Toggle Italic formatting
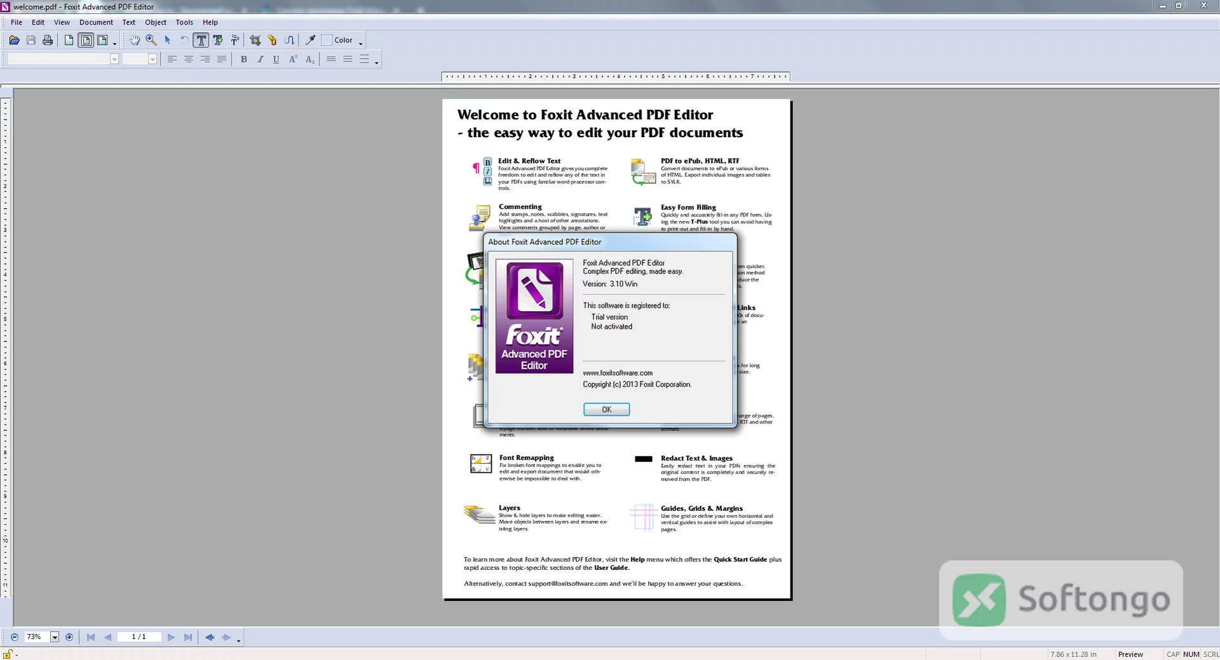Viewport: 1220px width, 660px height. 260,59
